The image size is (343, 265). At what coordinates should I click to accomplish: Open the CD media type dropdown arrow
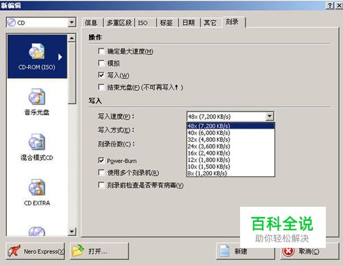(x=72, y=23)
